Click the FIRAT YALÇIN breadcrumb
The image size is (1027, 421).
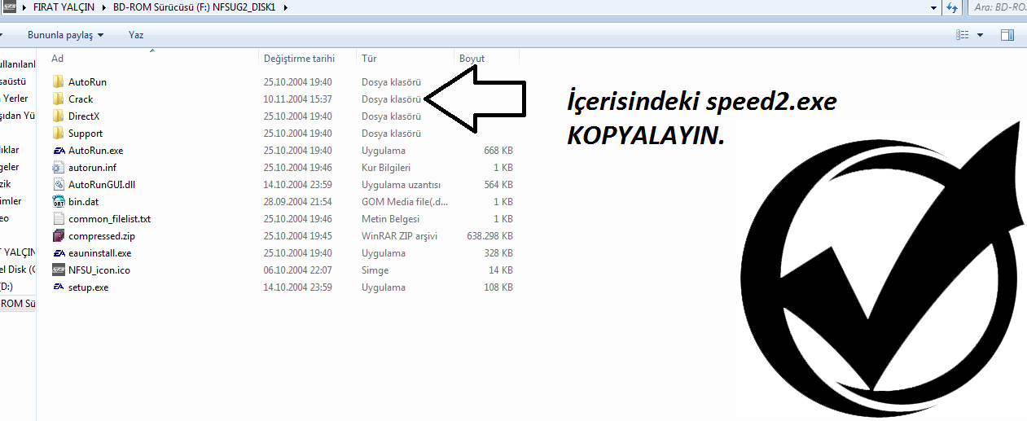(x=65, y=7)
